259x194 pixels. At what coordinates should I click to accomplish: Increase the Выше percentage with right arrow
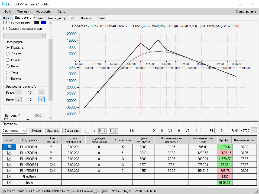pos(41,93)
